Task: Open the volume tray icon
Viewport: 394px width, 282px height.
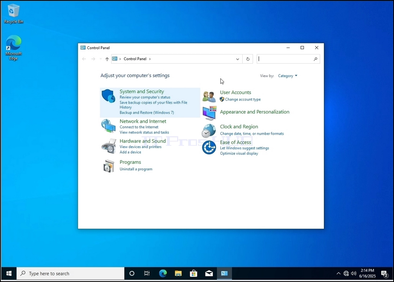Action: pyautogui.click(x=353, y=274)
